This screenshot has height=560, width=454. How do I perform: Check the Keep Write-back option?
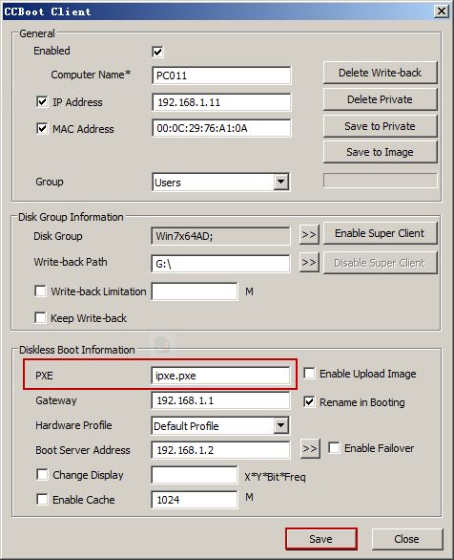40,317
